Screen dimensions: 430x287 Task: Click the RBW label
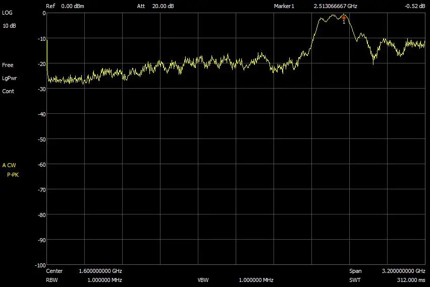(52, 280)
